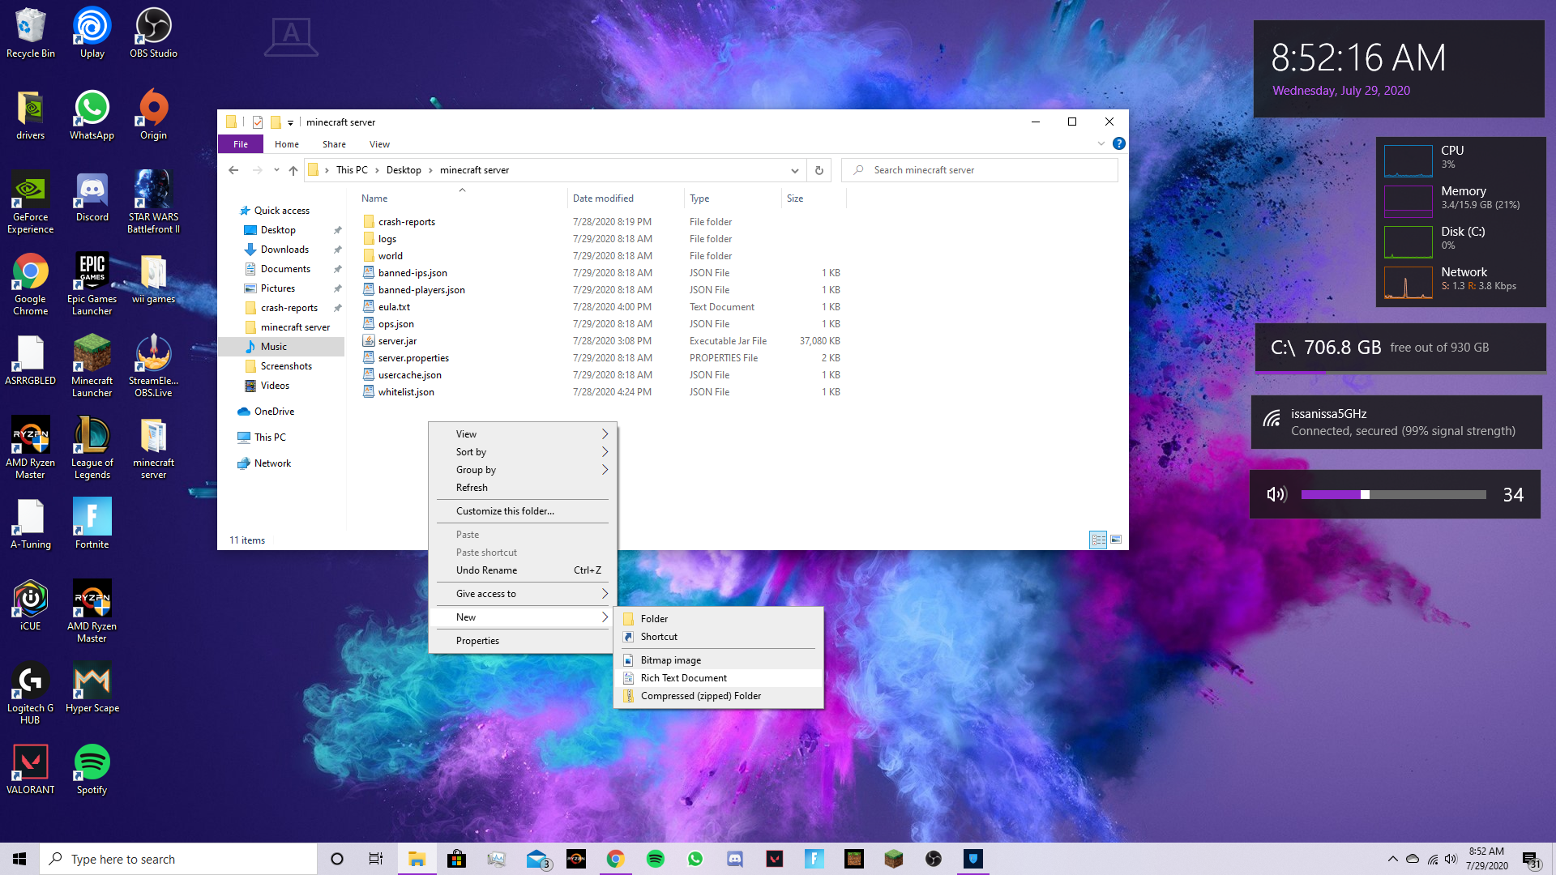Open Recycle Bin on the desktop

(x=31, y=33)
